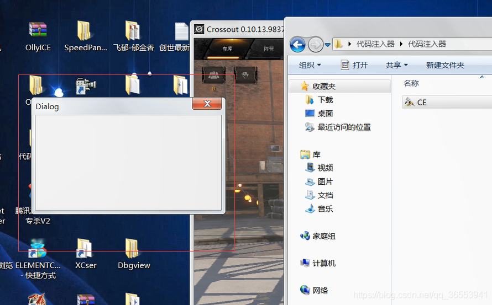Sort by 名称 column header
The height and width of the screenshot is (305, 492).
411,83
